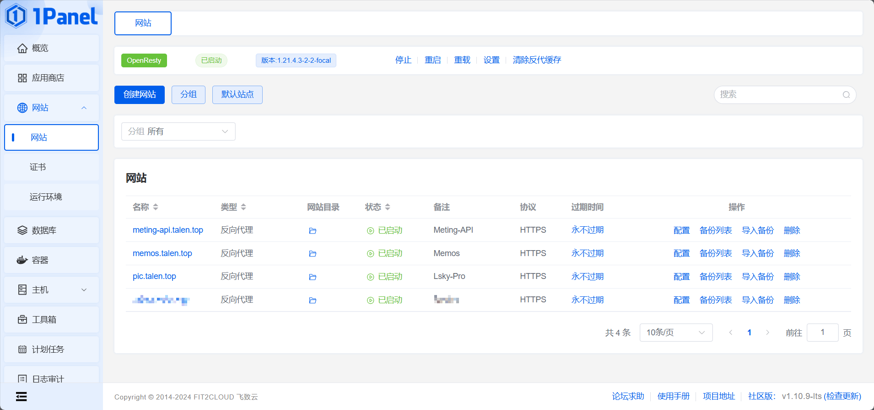Click the 1Panel logo
The image size is (874, 410).
click(51, 16)
